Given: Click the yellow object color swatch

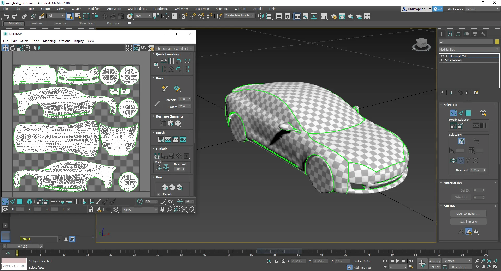Looking at the screenshot, I should [497, 42].
